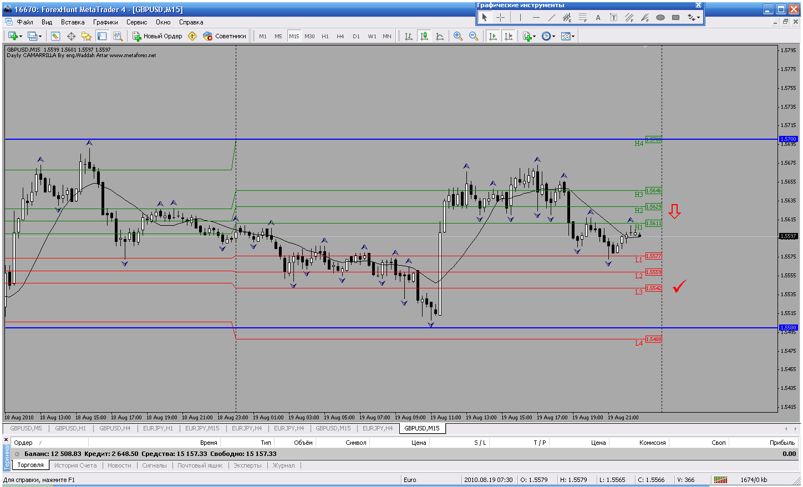803x487 pixels.
Task: Switch to the EURJPY,H1 chart tab
Action: coord(158,428)
